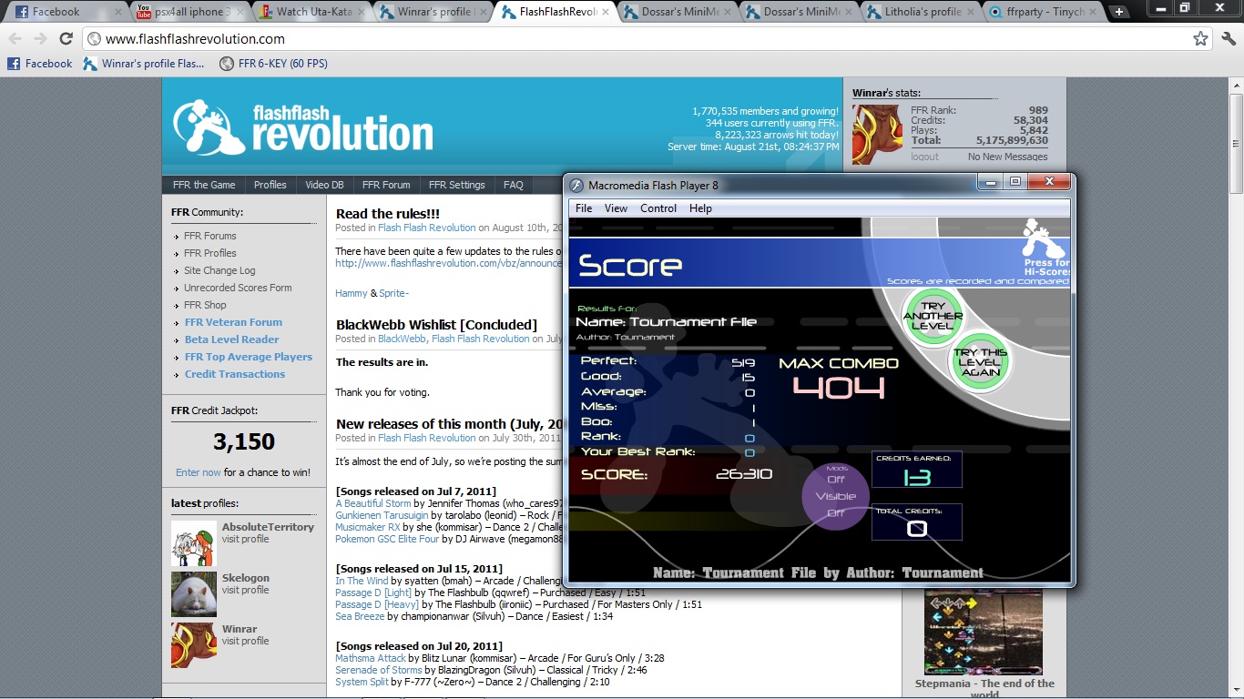Open the Serenade of Storms song link

point(379,670)
